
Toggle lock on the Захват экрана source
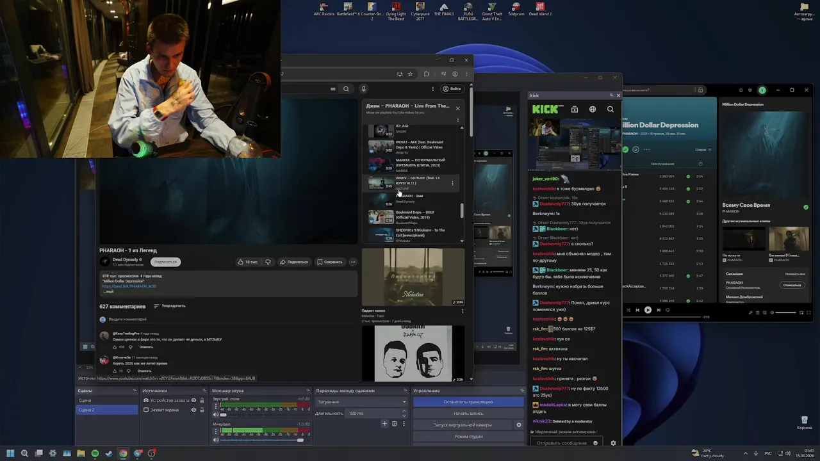pos(202,410)
